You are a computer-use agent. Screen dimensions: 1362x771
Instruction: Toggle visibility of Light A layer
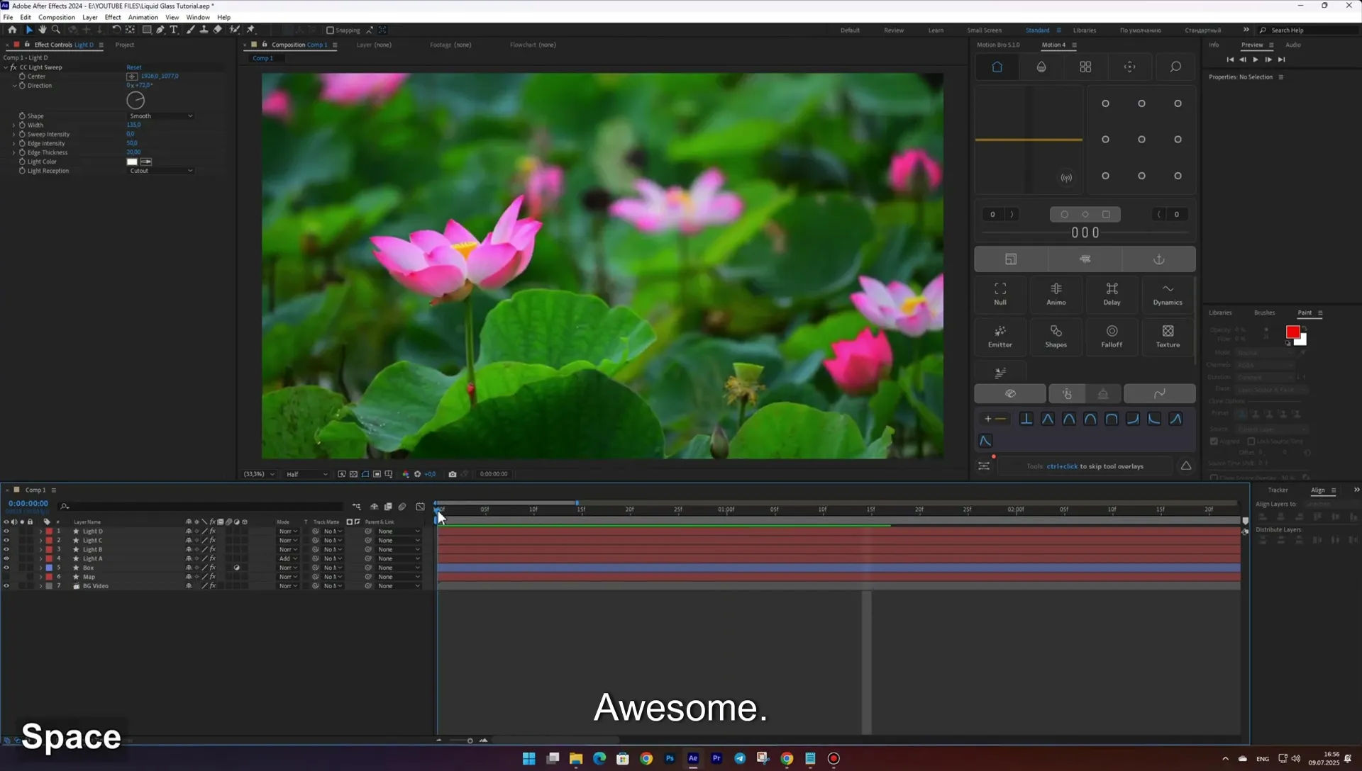pyautogui.click(x=6, y=558)
